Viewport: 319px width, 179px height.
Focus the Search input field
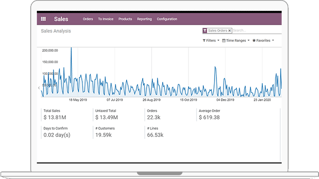point(257,31)
